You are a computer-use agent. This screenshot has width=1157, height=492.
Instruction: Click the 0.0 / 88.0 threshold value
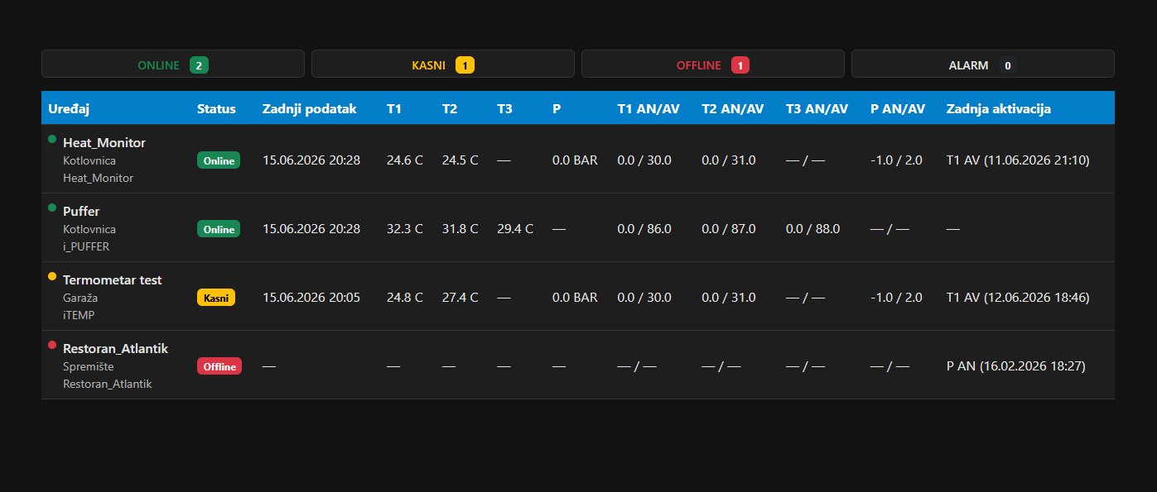coord(813,228)
